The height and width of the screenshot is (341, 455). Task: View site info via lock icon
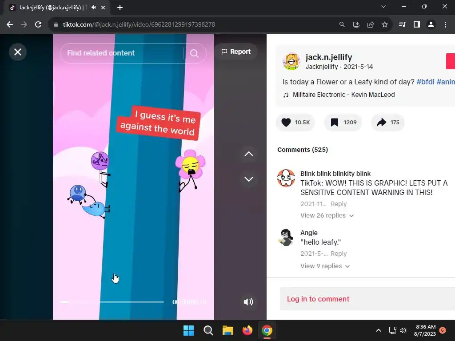click(x=56, y=25)
